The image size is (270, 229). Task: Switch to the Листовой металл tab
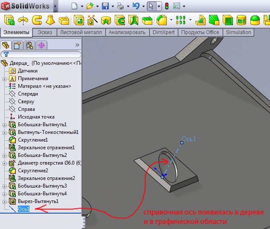click(x=81, y=32)
